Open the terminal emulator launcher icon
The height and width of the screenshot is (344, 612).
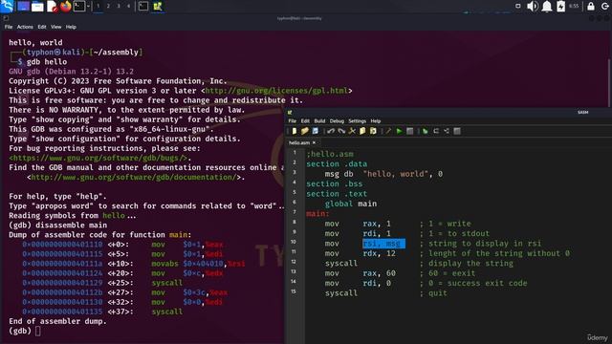click(79, 7)
